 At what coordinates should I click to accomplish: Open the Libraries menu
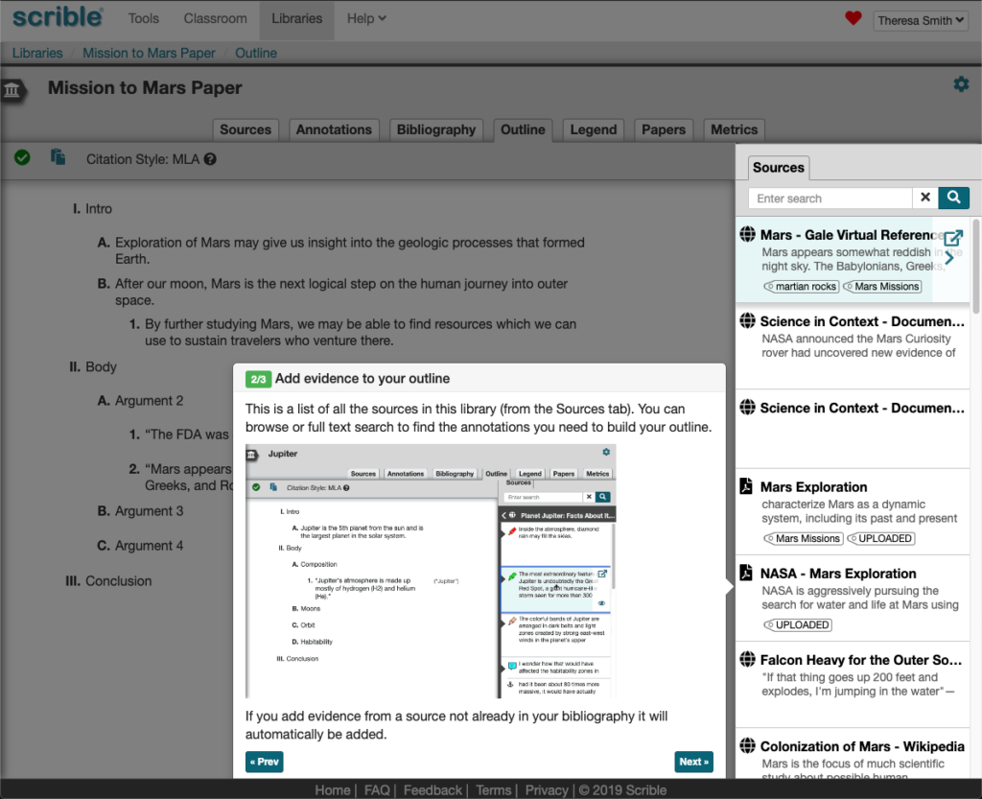pos(297,19)
